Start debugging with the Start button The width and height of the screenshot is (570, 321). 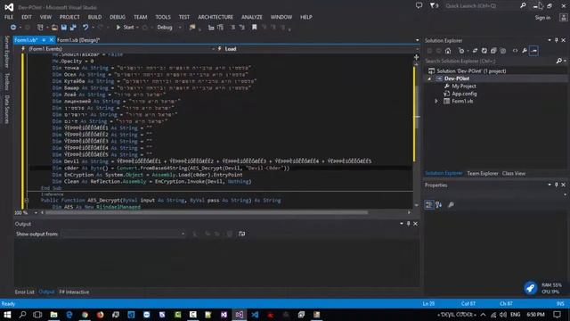125,28
